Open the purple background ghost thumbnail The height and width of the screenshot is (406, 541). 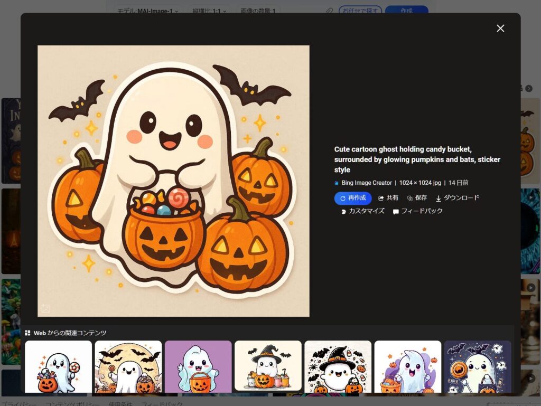coord(198,367)
